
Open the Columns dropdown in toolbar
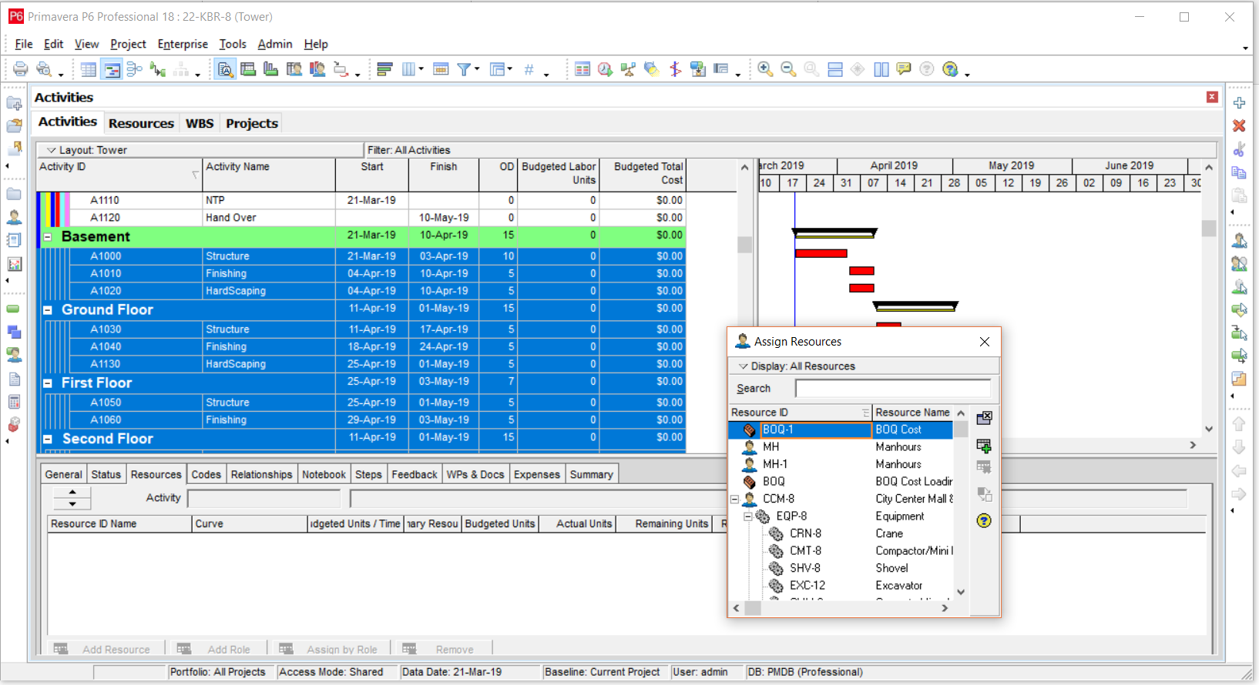412,70
